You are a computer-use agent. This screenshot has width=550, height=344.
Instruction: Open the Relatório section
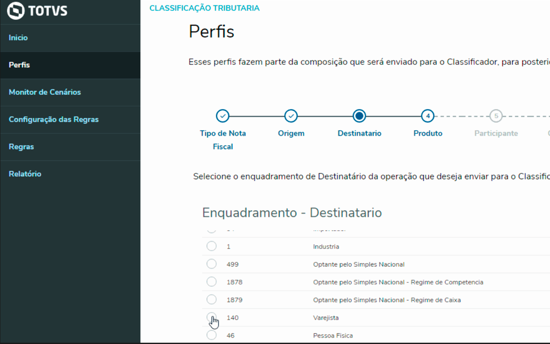[x=25, y=174]
